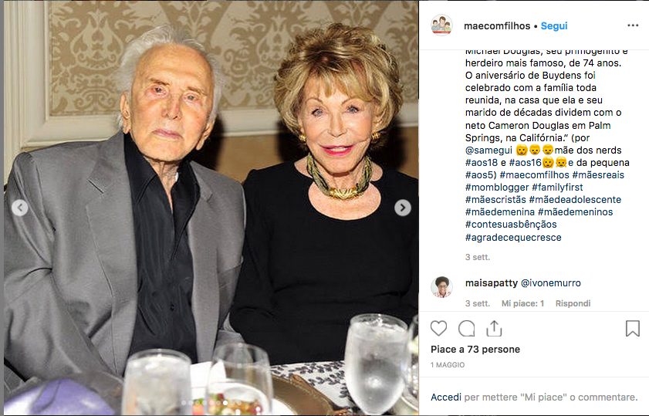Click the comment speech bubble icon
649x416 pixels.
(466, 329)
